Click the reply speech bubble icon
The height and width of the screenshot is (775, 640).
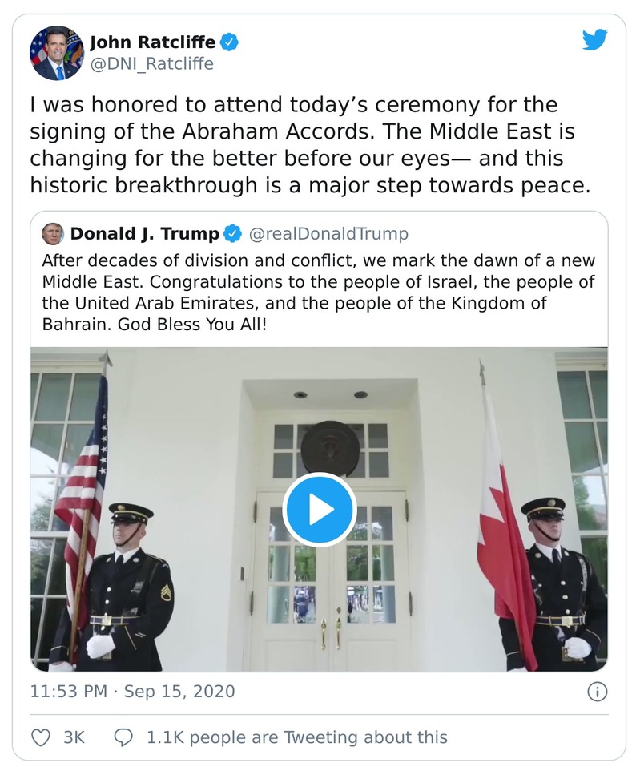124,737
